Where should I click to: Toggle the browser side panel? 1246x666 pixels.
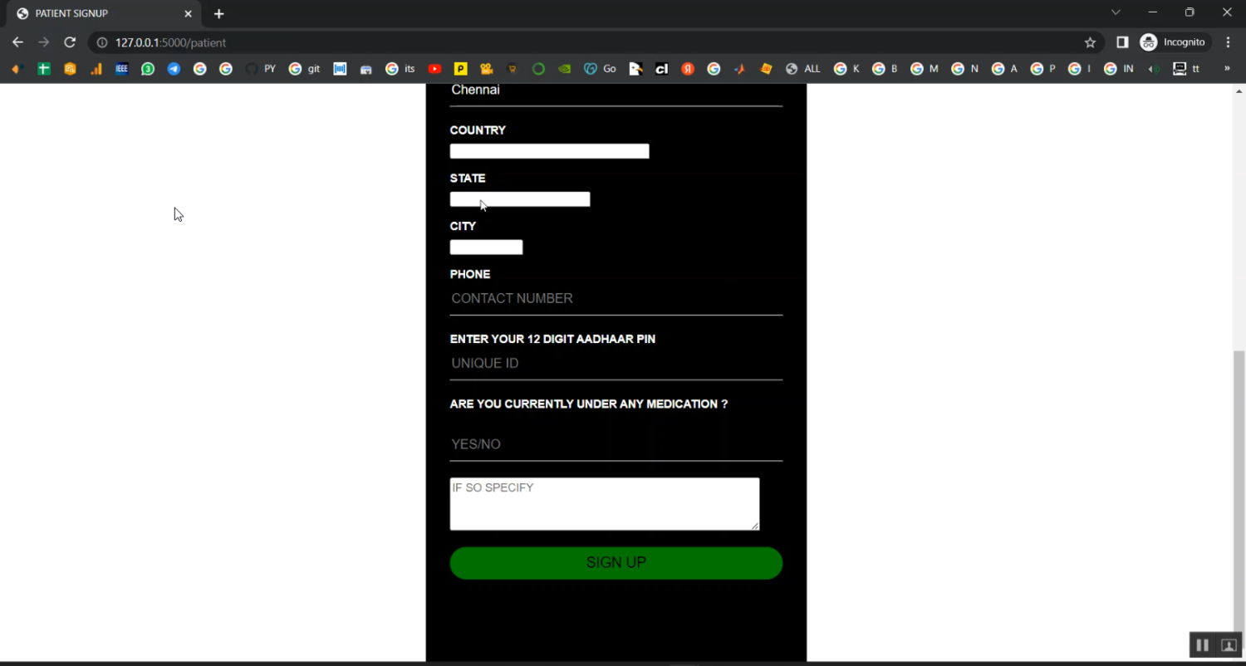point(1122,42)
